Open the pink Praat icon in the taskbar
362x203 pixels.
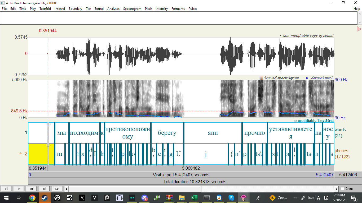244,197
